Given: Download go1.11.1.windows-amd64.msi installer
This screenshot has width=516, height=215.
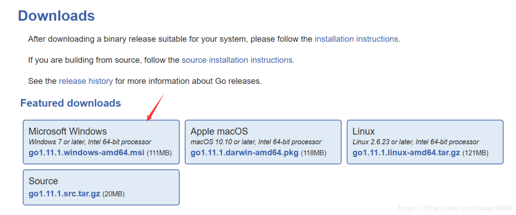Looking at the screenshot, I should pyautogui.click(x=86, y=153).
